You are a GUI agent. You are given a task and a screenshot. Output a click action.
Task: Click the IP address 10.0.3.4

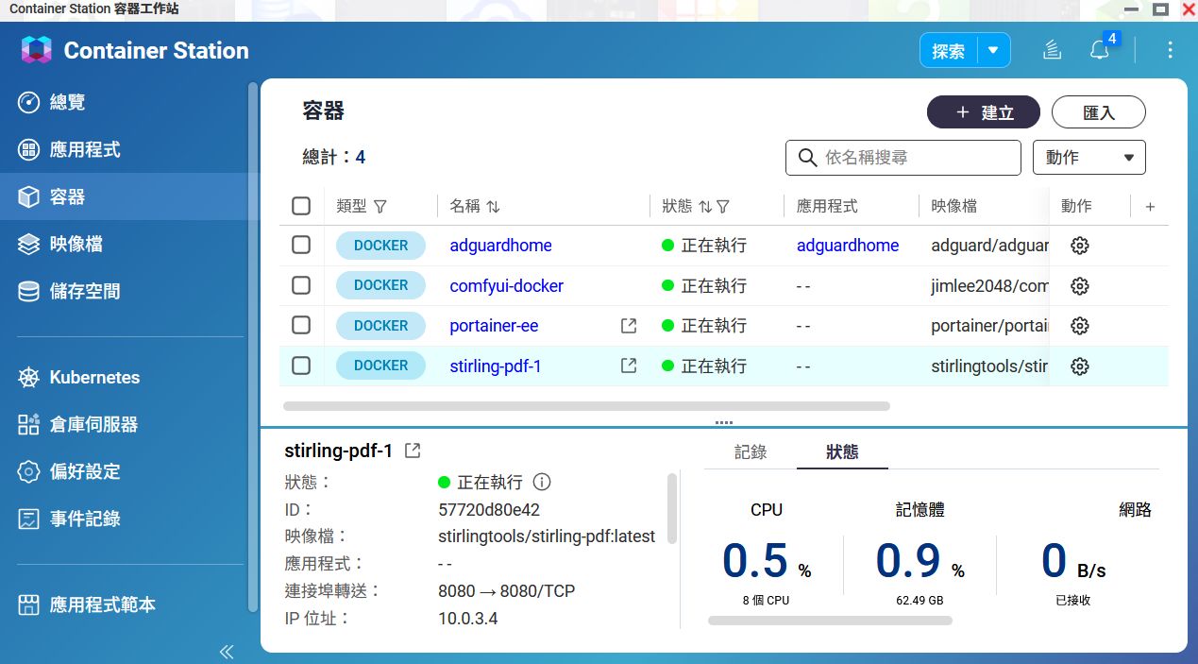pos(468,619)
